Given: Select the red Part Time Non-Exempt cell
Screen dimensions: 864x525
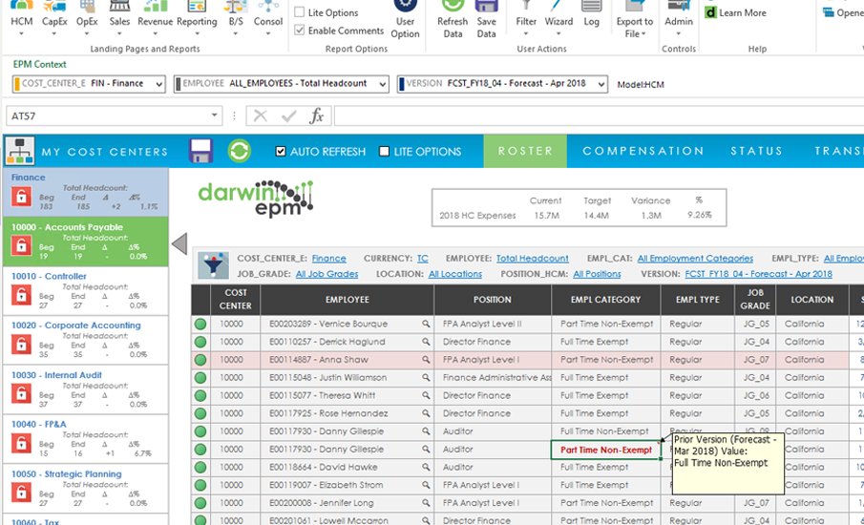Looking at the screenshot, I should (x=605, y=451).
